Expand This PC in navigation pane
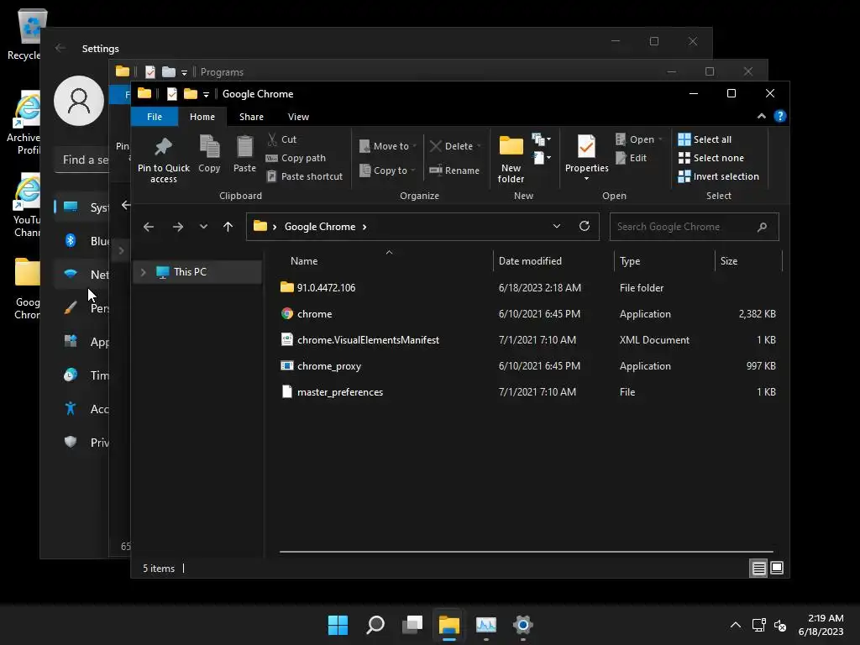Screen dimensions: 860x645 pyautogui.click(x=144, y=272)
